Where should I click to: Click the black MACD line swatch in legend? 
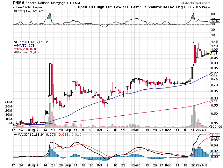click(15, 134)
